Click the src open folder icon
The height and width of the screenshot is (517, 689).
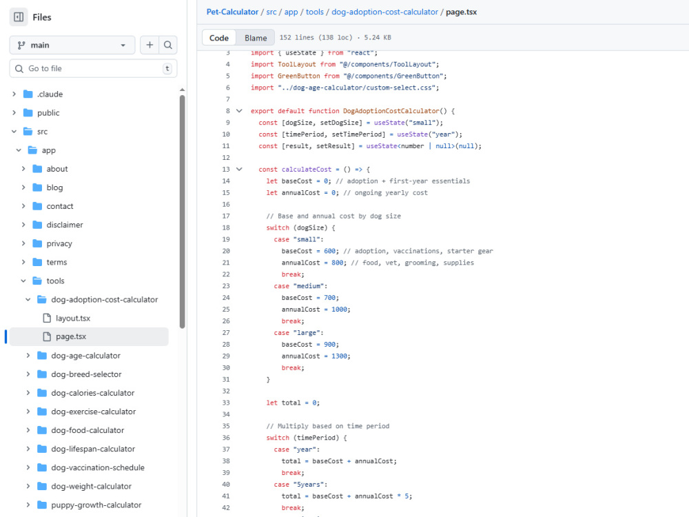28,132
